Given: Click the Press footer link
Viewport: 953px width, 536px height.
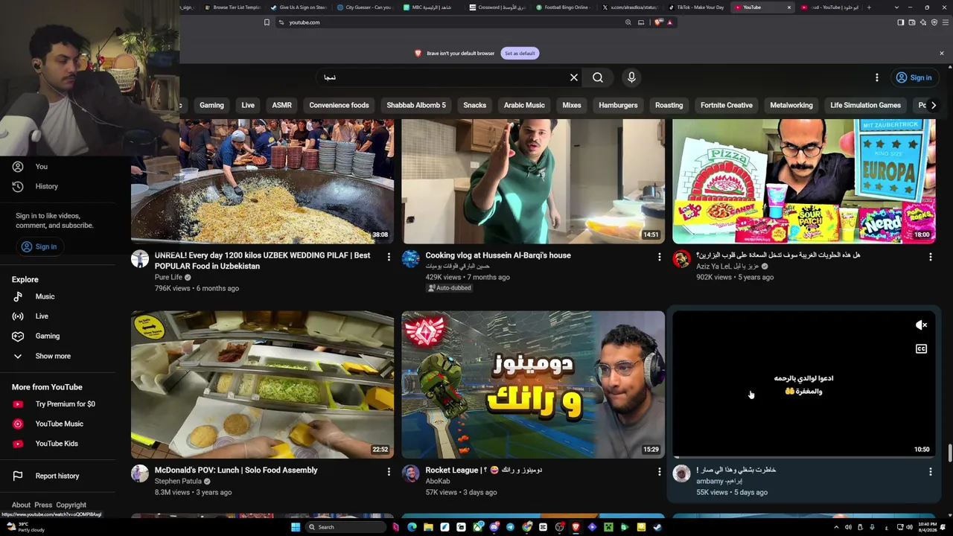Looking at the screenshot, I should (43, 505).
